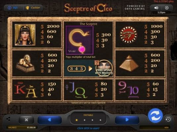177x132 pixels.
Task: Mute the game sound via speaker icon
Action: pos(156,8)
